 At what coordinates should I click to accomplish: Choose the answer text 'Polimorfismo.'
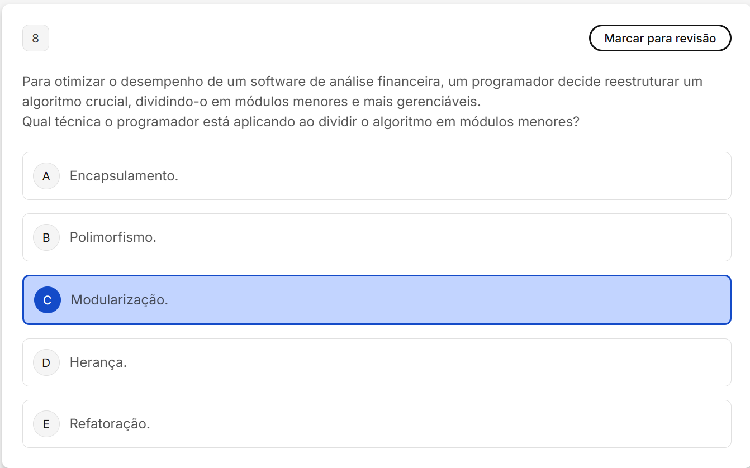113,237
